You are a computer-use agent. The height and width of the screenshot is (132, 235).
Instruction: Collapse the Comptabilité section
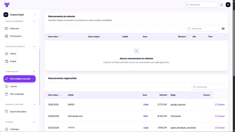pos(34,72)
